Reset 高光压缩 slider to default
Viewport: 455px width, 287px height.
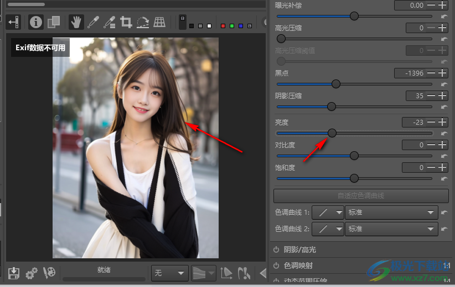tap(444, 39)
